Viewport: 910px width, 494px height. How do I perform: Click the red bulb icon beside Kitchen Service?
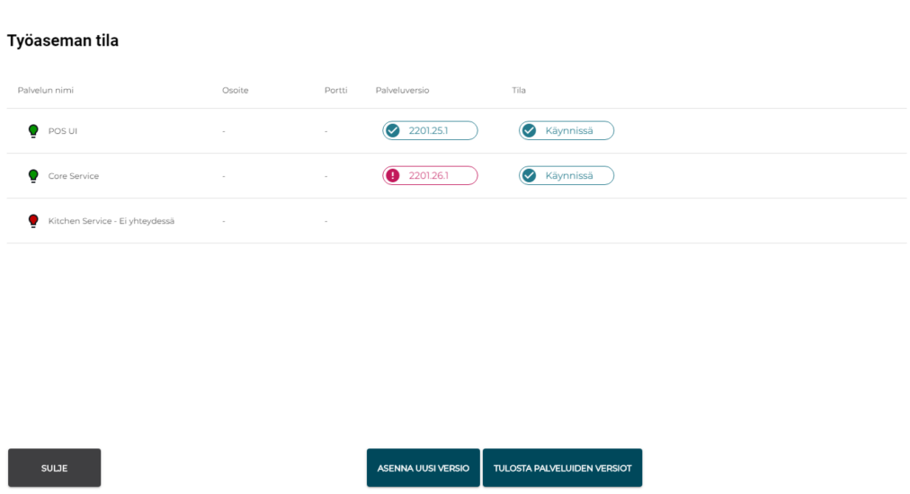click(x=33, y=221)
